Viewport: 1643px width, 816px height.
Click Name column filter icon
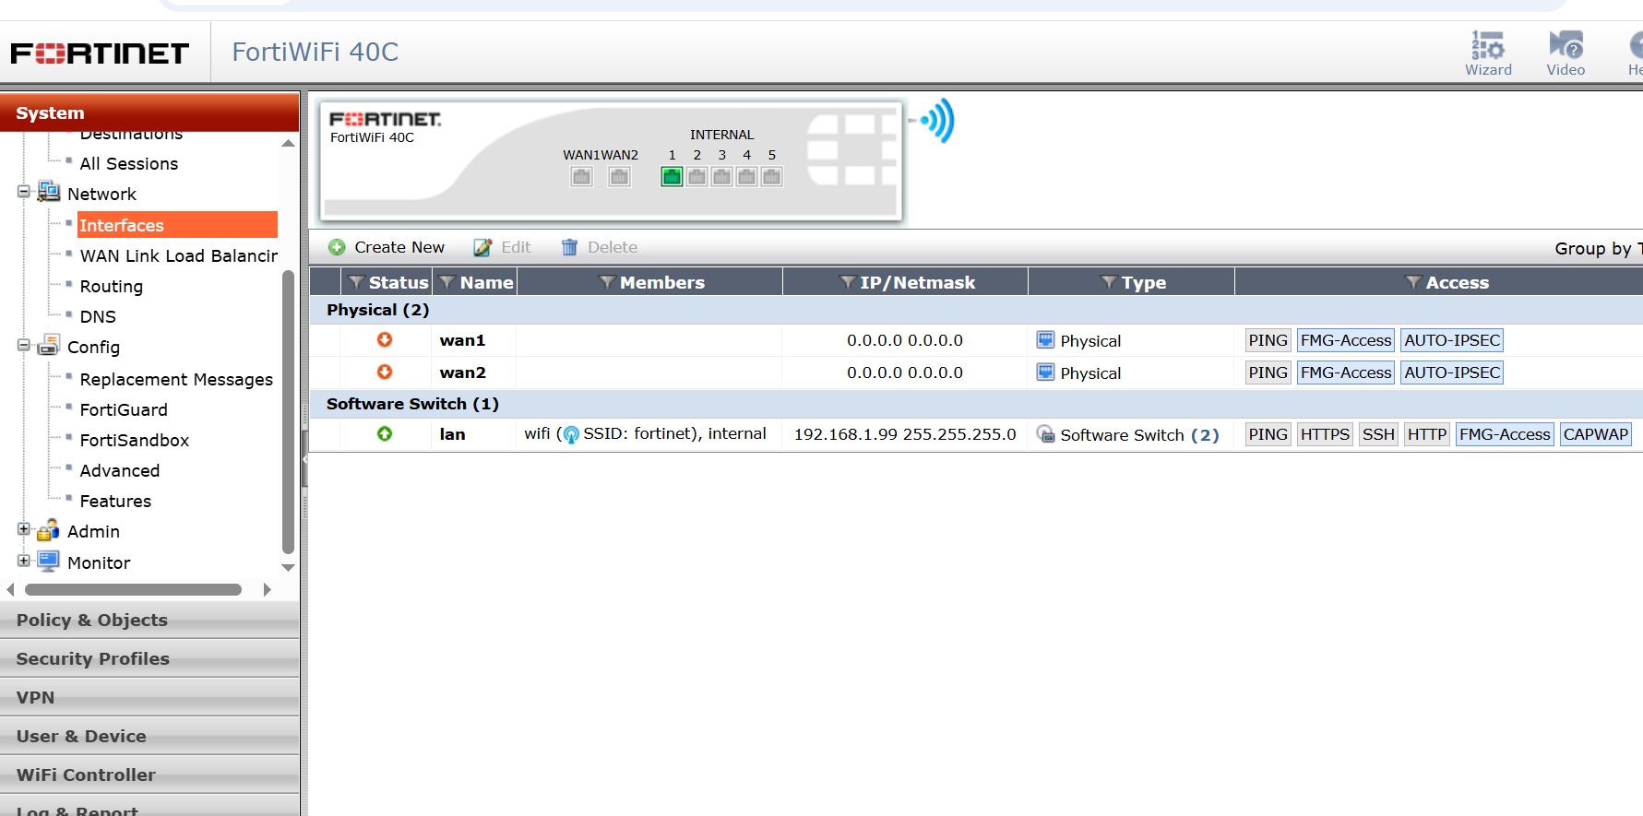(x=447, y=282)
